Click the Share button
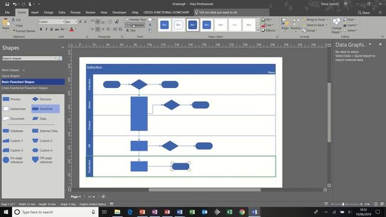This screenshot has width=386, height=217. [364, 13]
